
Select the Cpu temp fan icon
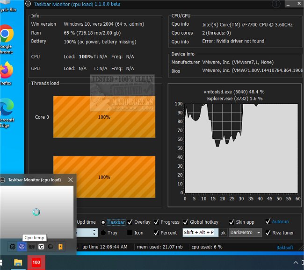[x=22, y=246]
